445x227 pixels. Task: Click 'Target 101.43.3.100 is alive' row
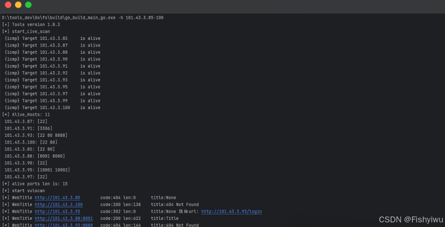click(53, 107)
